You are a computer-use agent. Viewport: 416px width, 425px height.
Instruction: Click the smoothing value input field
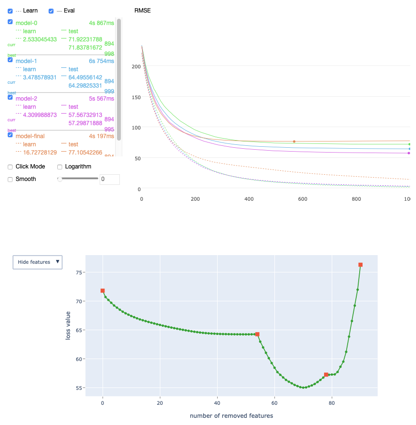click(x=109, y=180)
